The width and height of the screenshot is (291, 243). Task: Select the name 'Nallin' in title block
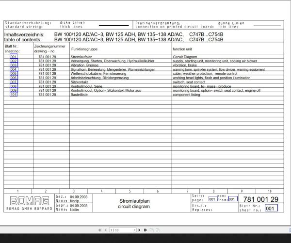pos(74,210)
